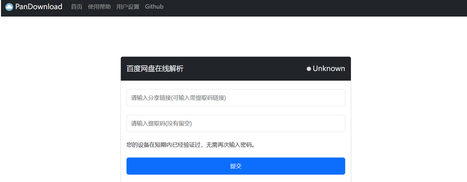Open 使用帮助 from the navigation bar

click(99, 7)
